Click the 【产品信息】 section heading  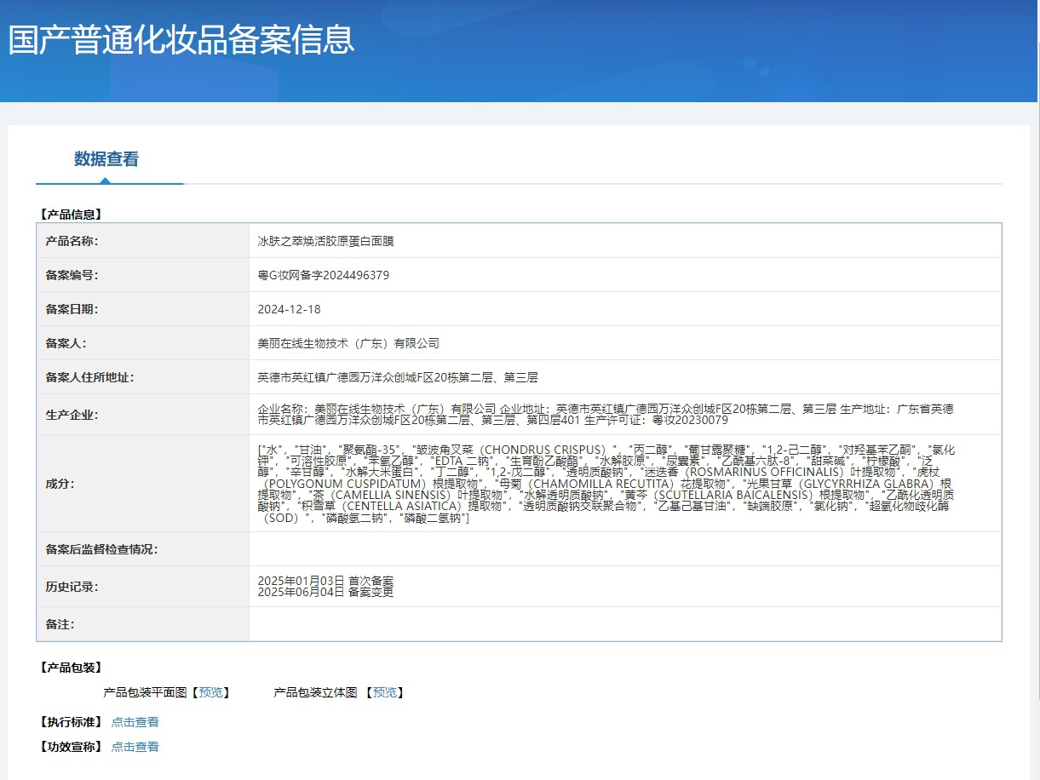(71, 215)
